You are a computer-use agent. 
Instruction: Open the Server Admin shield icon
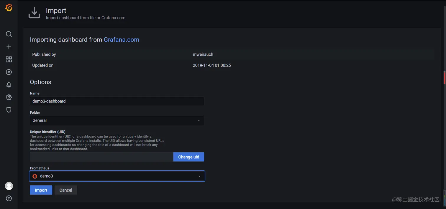[x=9, y=110]
